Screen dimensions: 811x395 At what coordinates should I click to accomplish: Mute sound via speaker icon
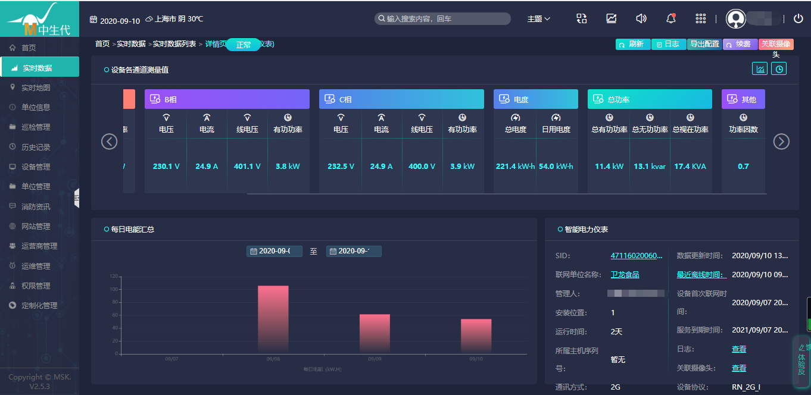coord(641,18)
